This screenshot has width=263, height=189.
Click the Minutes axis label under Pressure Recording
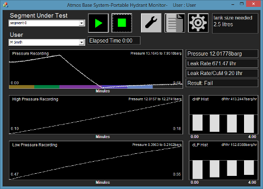pyautogui.click(x=103, y=91)
